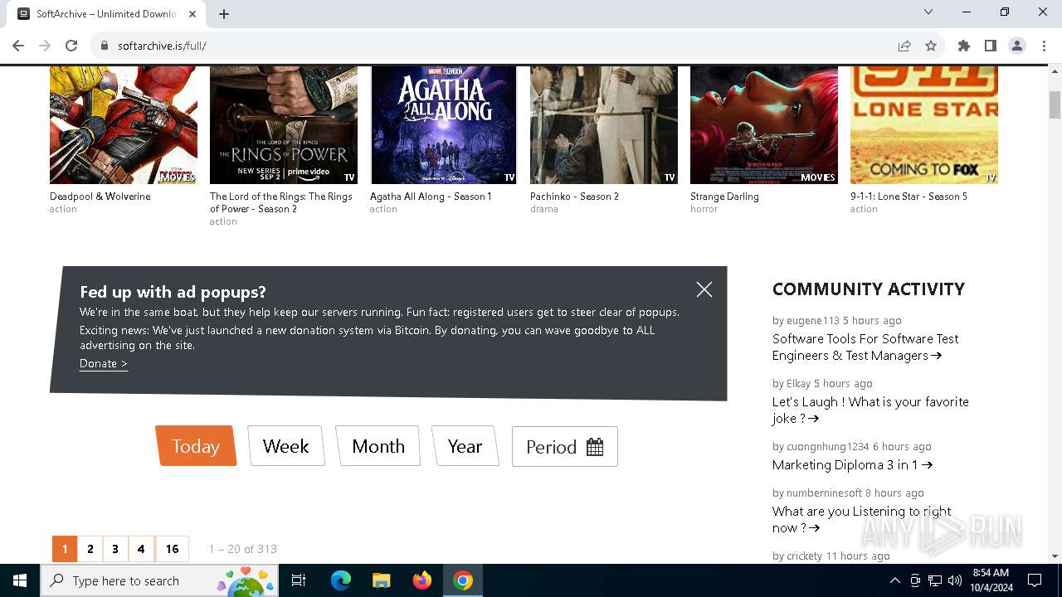Viewport: 1062px width, 597px height.
Task: Click the page vertical scrollbar thumb
Action: click(1055, 105)
